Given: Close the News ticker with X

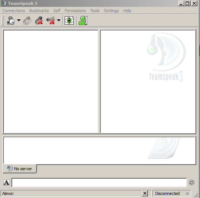Looking at the screenshot, I should pyautogui.click(x=145, y=193).
